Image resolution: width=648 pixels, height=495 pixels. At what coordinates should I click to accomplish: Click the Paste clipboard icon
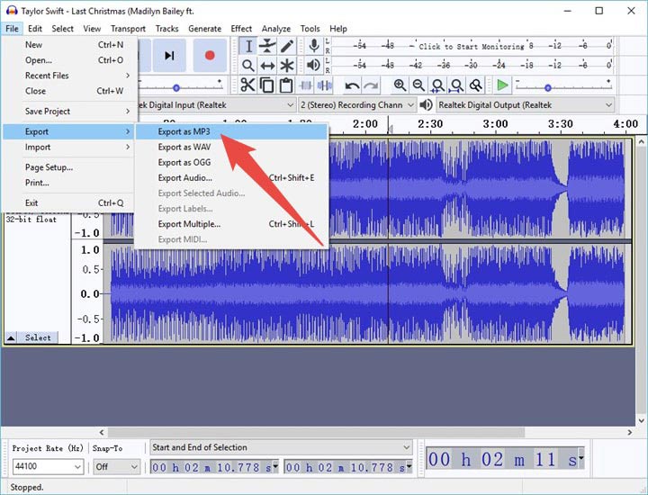click(x=286, y=85)
